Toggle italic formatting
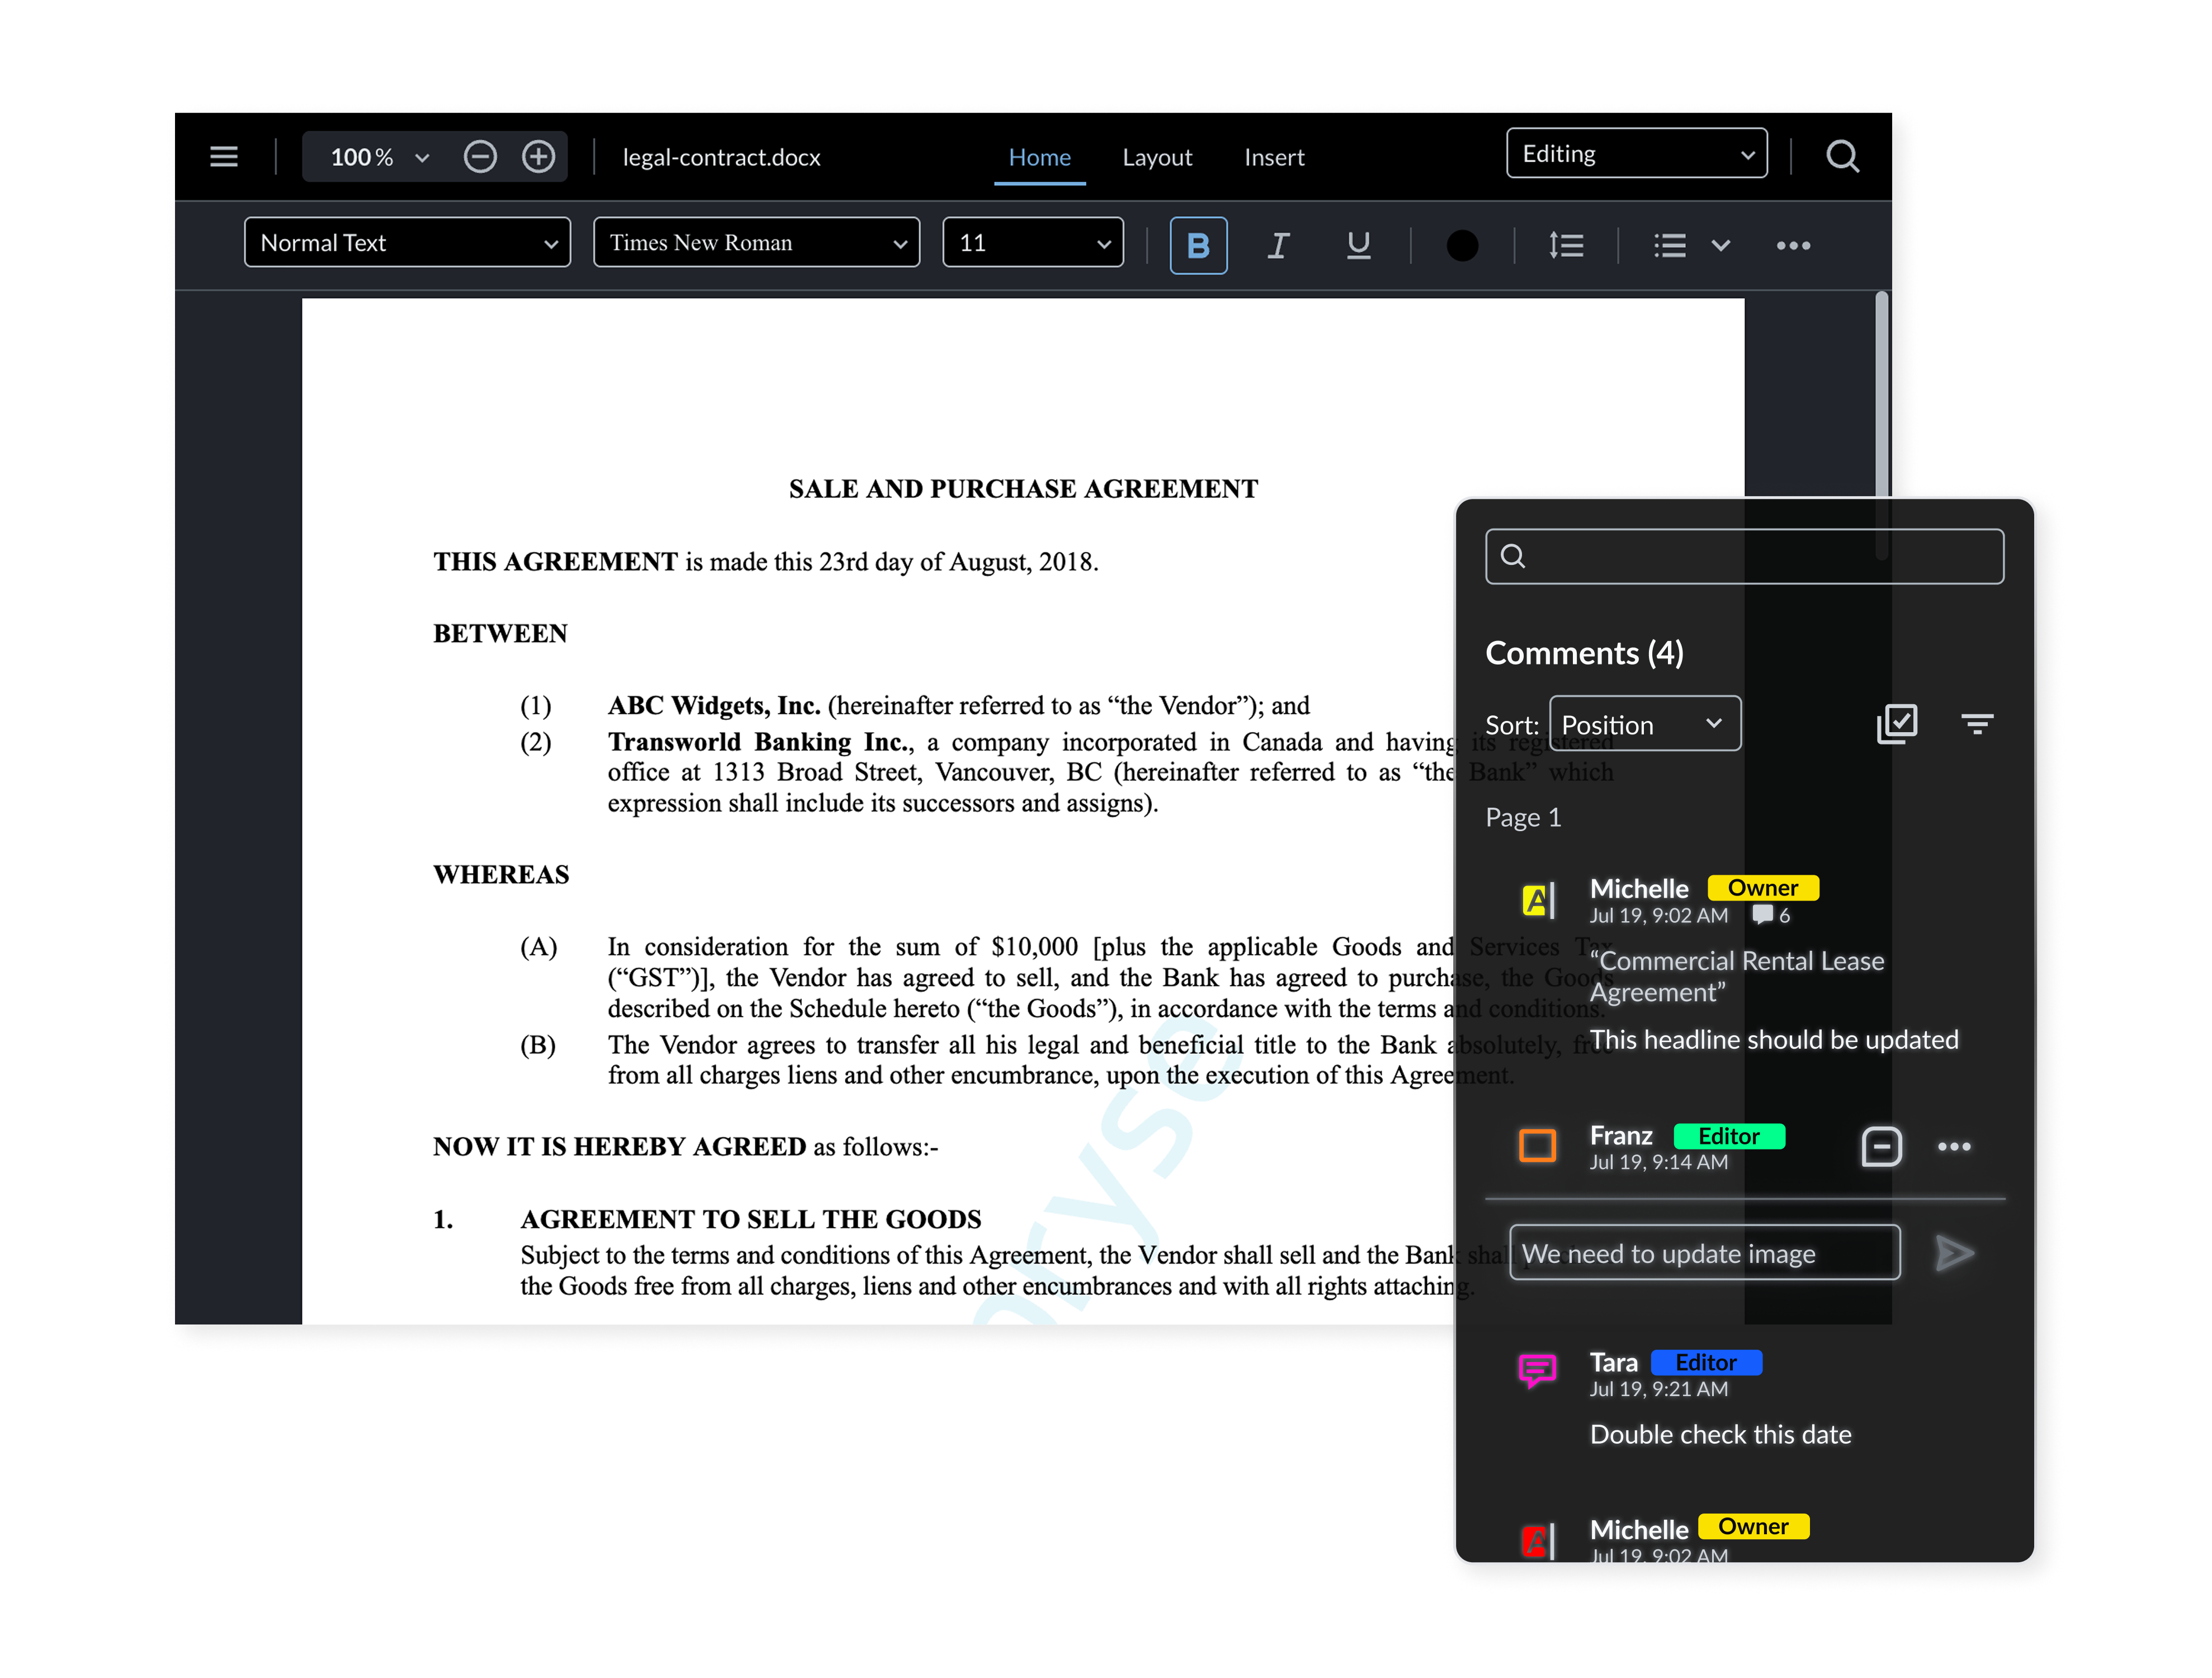 coord(1278,245)
